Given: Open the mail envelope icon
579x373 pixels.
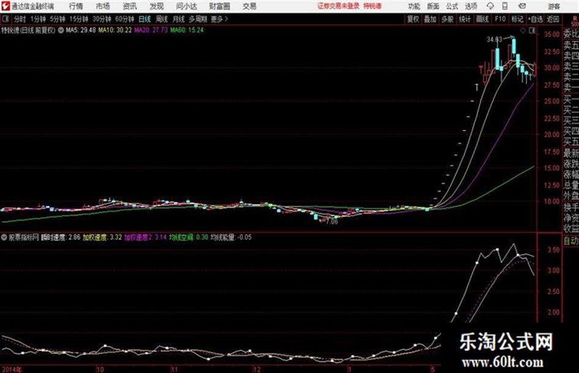Looking at the screenshot, I should coord(522,6).
